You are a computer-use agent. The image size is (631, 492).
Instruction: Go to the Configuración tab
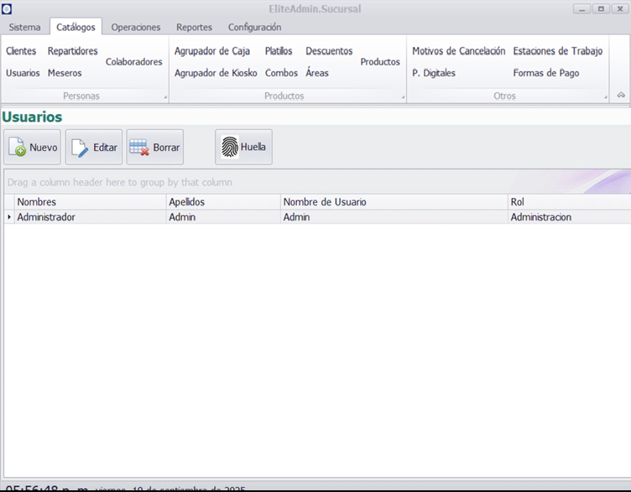tap(255, 27)
